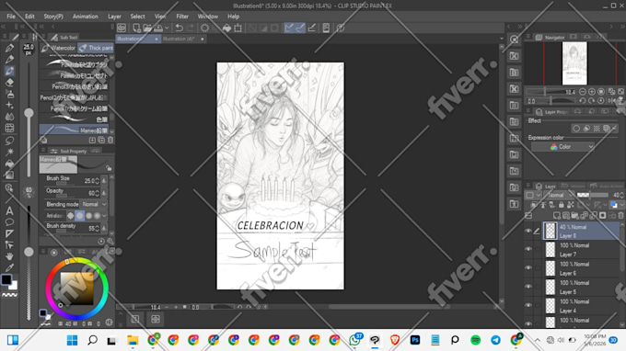Click the Scale/Rotate transform icon
The width and height of the screenshot is (626, 351).
(x=238, y=28)
